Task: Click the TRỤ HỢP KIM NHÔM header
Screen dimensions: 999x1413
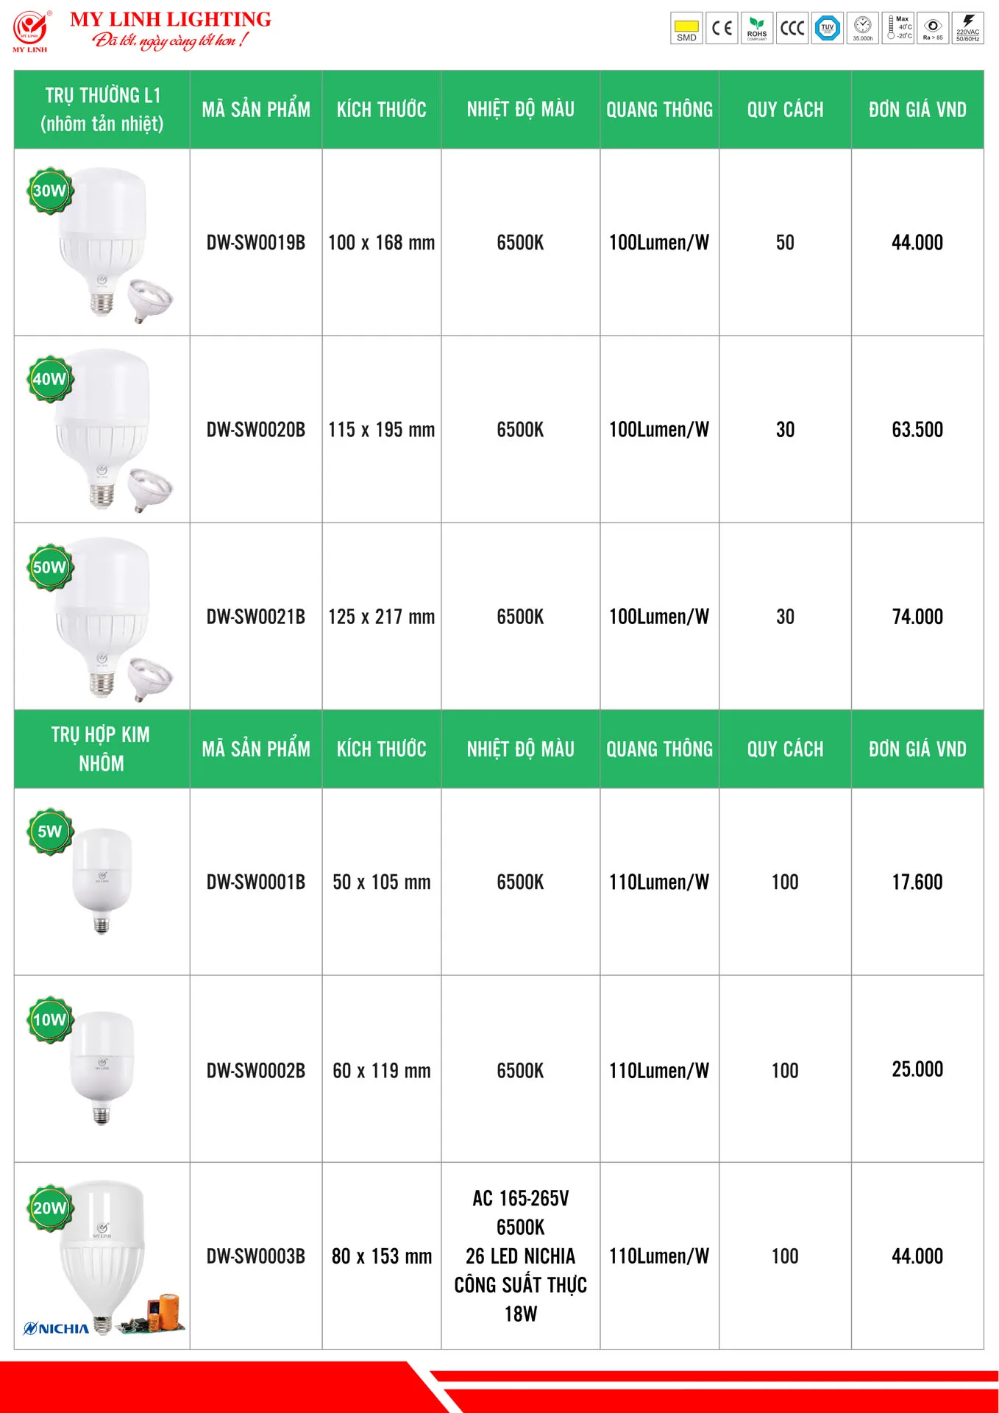Action: click(x=102, y=748)
